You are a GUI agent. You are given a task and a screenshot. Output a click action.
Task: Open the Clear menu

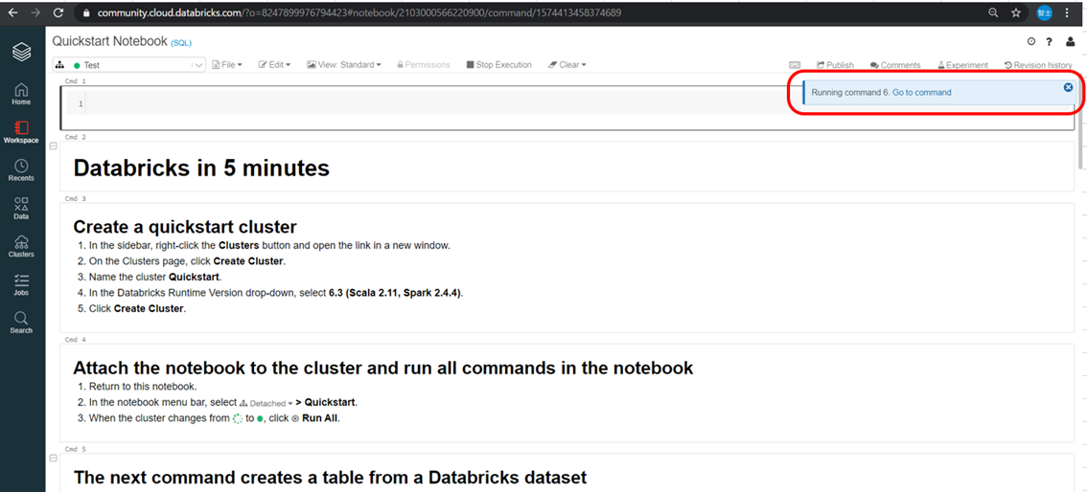tap(567, 64)
